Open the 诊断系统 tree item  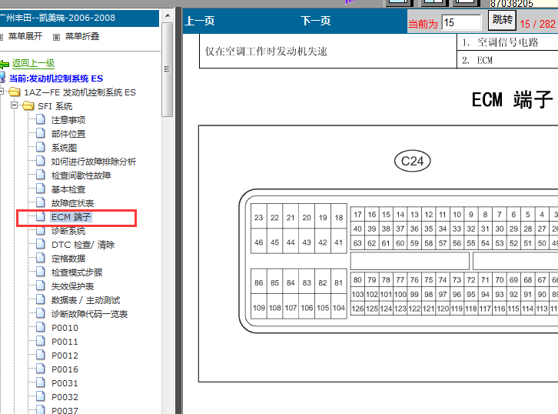coord(68,231)
